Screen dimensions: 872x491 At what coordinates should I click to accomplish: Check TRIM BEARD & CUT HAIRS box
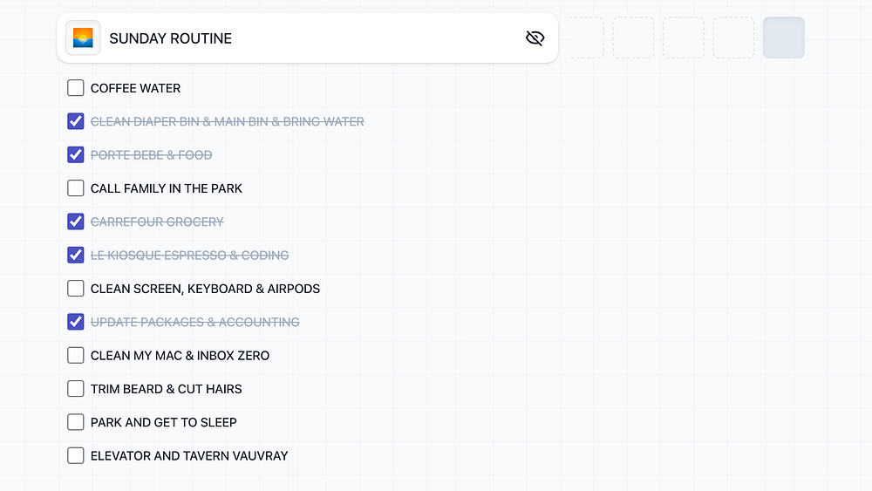76,389
